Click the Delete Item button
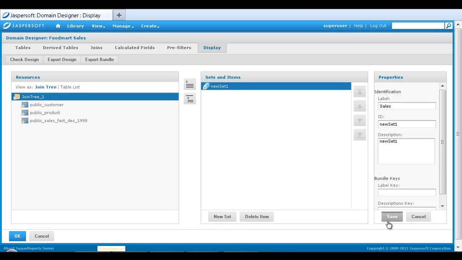 coord(257,217)
